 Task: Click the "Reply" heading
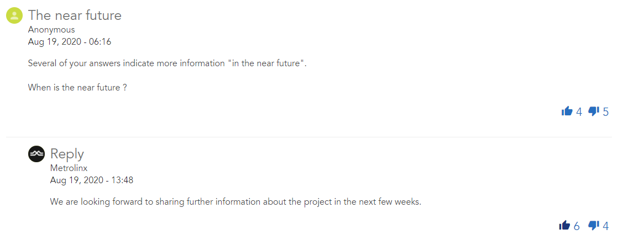click(x=67, y=153)
